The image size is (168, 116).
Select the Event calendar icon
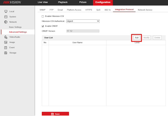(6, 48)
